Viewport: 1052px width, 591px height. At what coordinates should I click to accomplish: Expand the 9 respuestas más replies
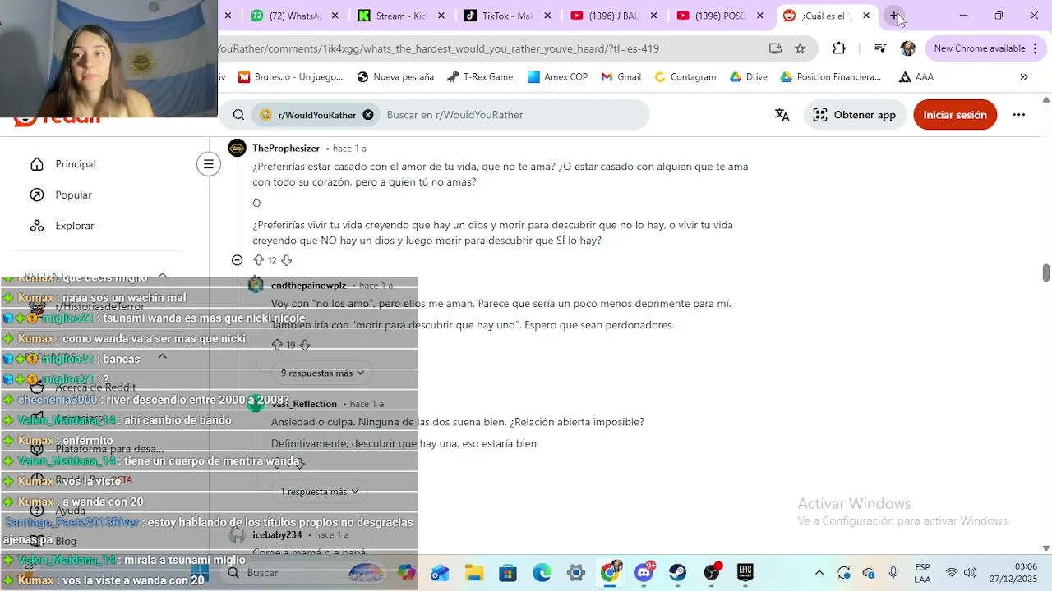pos(322,373)
